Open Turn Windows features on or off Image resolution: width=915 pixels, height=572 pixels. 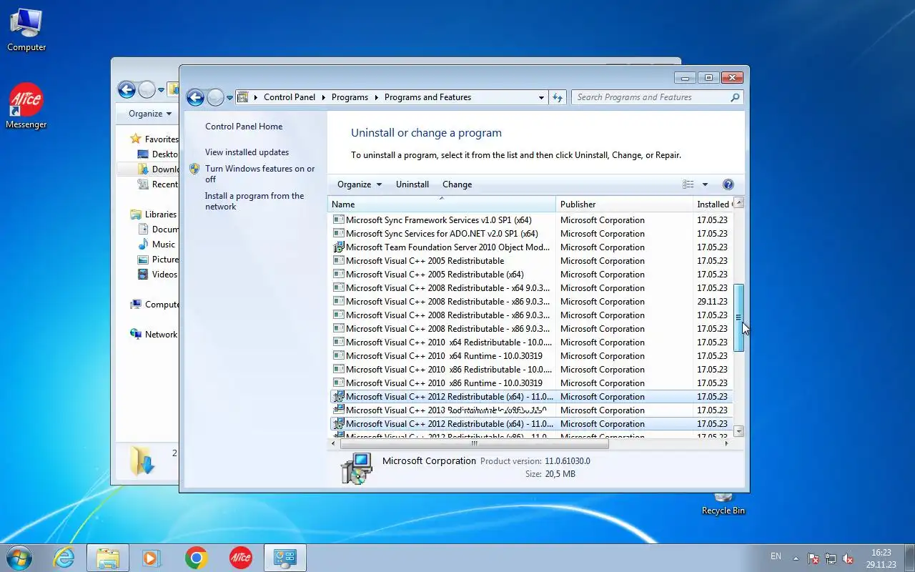pos(259,174)
